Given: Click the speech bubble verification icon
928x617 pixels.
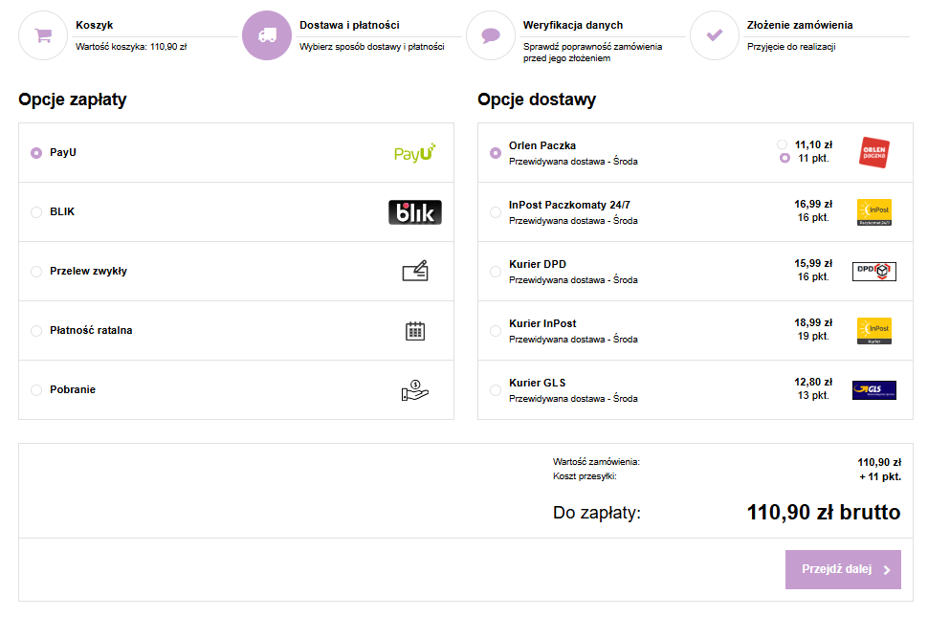Looking at the screenshot, I should [x=491, y=35].
